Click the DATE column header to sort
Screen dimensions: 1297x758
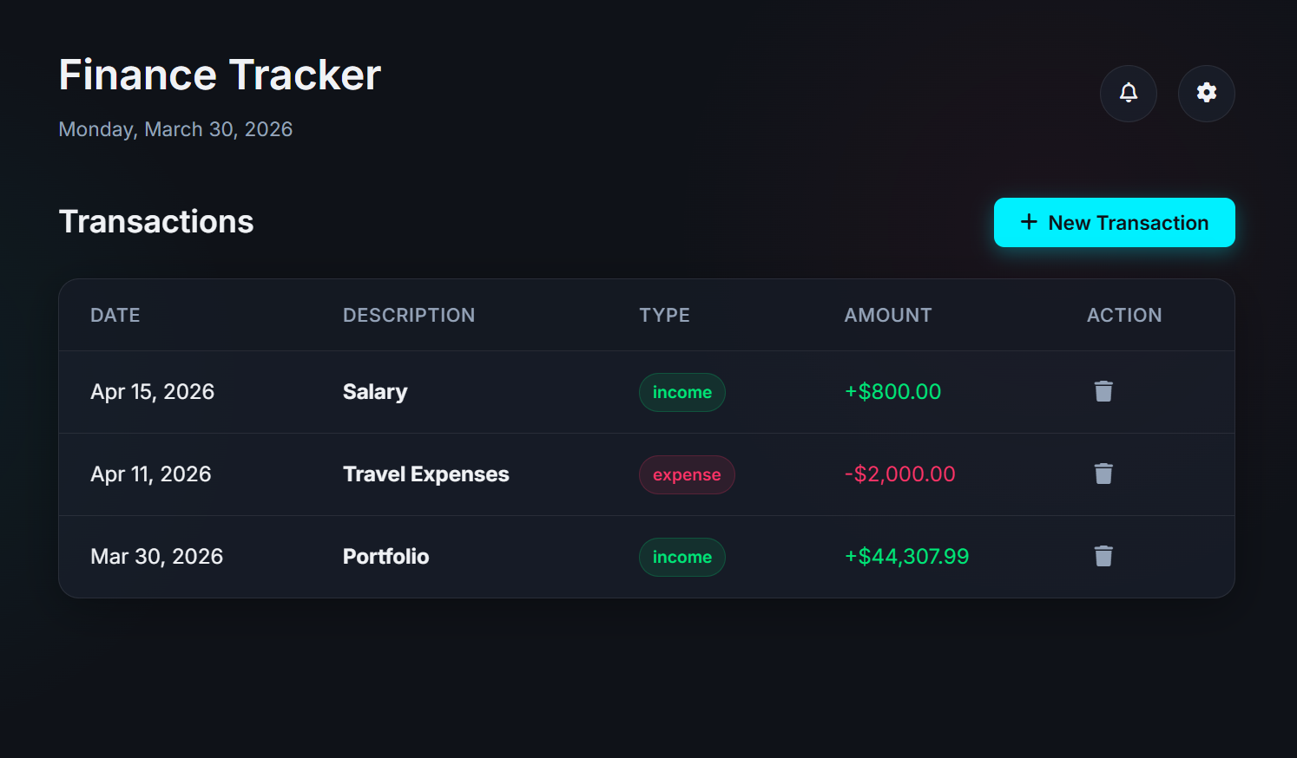pos(115,315)
